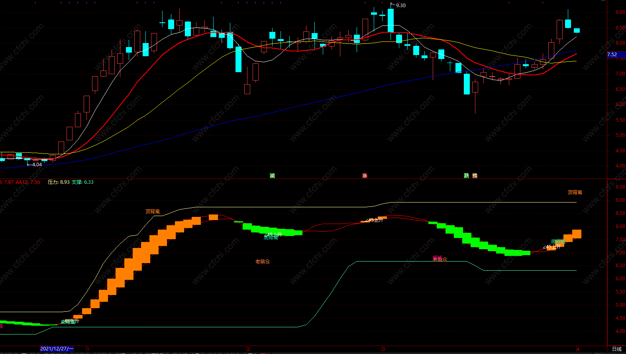Click the AA12: 7.56 indicator readout
Screen dimensions: 626x354
tap(28, 182)
